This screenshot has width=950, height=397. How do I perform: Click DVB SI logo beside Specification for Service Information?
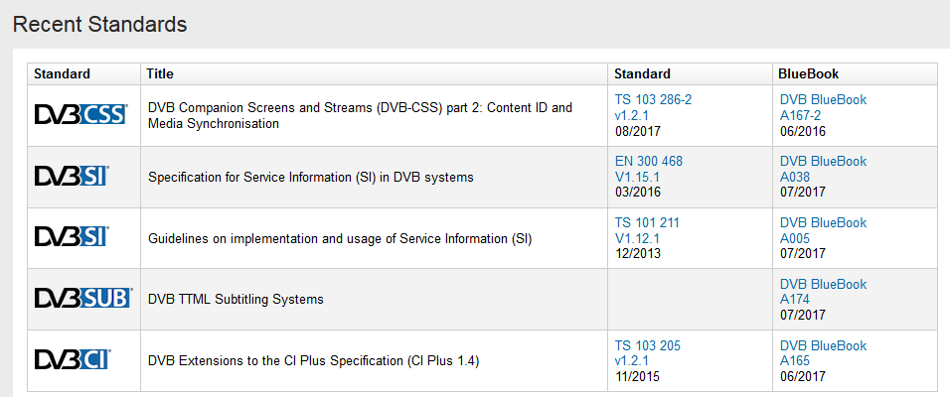pyautogui.click(x=72, y=177)
